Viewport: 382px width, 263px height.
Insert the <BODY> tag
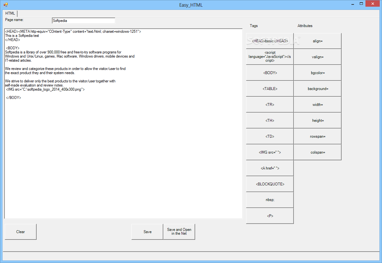(270, 73)
